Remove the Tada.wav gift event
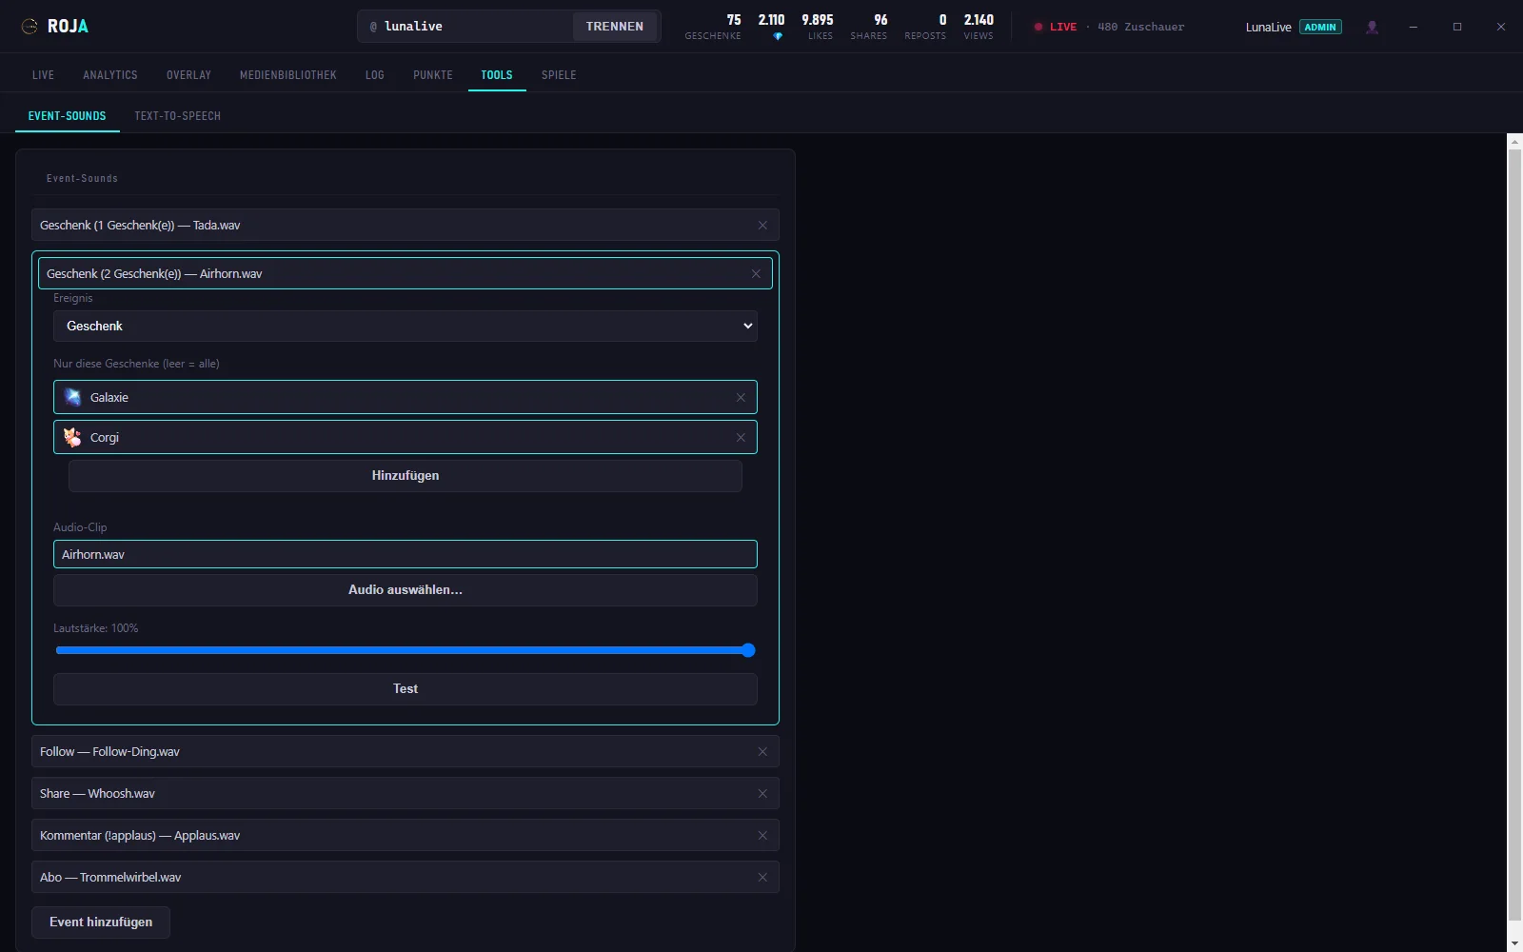Viewport: 1523px width, 952px height. click(762, 226)
